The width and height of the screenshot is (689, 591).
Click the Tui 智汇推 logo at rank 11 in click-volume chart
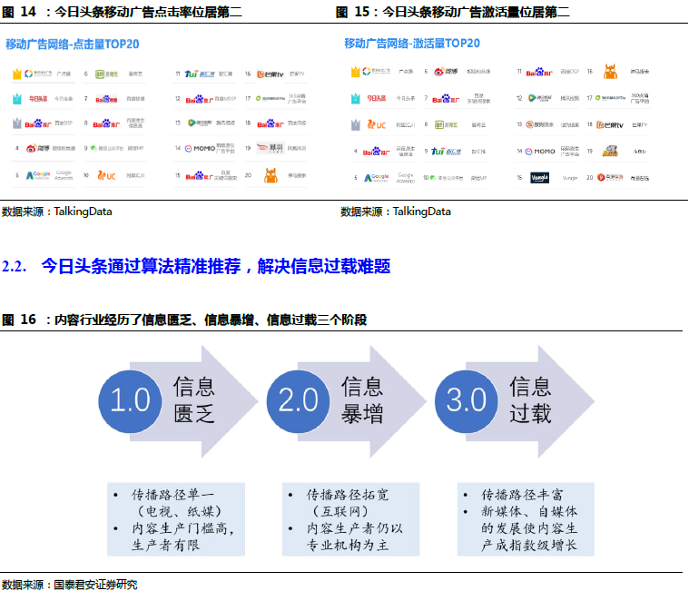(200, 74)
